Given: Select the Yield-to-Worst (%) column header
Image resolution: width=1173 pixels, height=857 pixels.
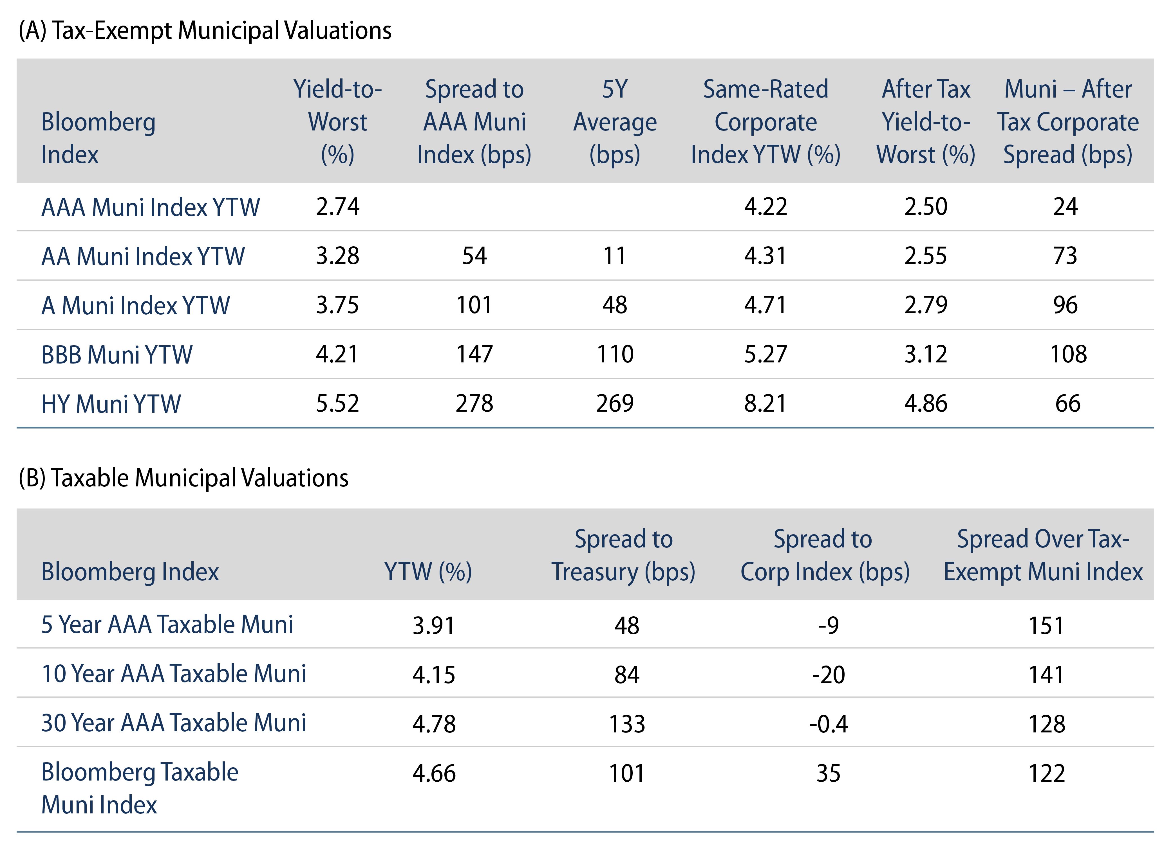Looking at the screenshot, I should 337,122.
